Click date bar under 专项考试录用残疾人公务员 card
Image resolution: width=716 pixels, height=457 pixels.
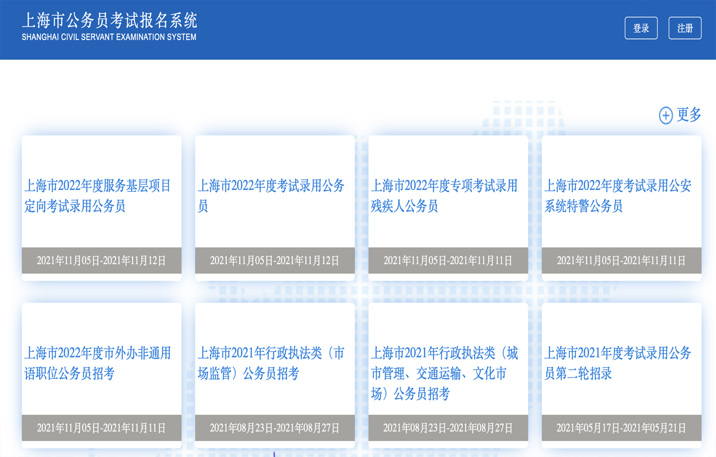[x=448, y=260]
